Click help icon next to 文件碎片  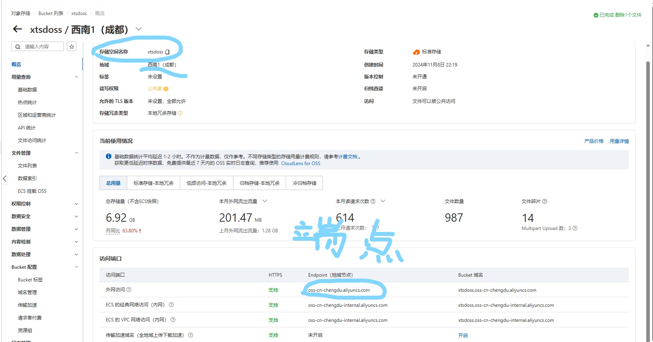point(545,201)
